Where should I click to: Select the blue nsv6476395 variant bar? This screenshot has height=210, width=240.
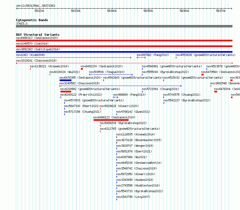tap(66, 80)
